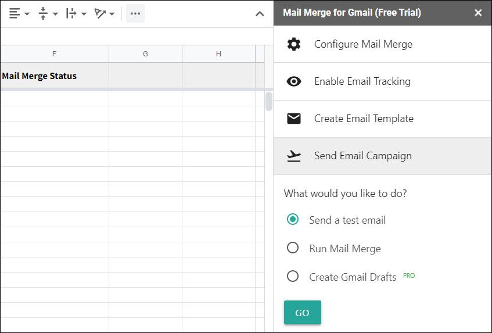The image size is (492, 333).
Task: Click the spreadsheet vertical scrollbar thumb
Action: tap(268, 101)
